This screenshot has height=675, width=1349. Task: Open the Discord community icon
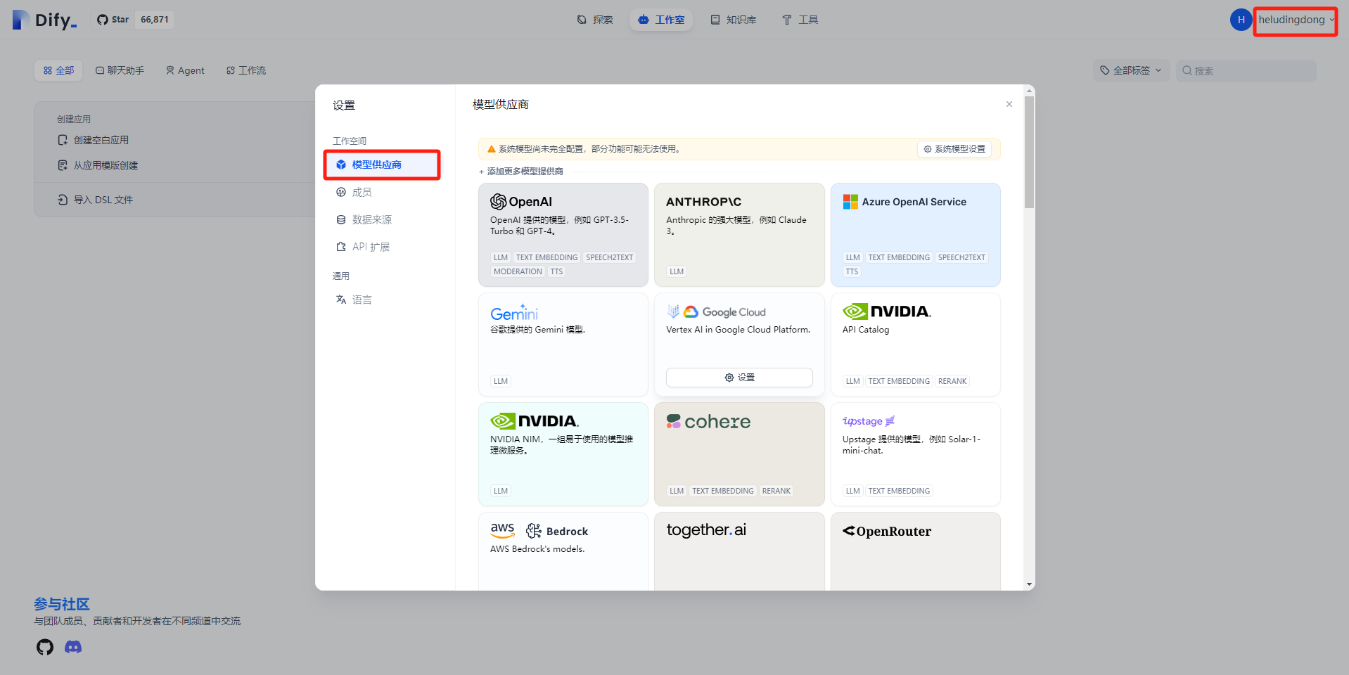point(73,647)
